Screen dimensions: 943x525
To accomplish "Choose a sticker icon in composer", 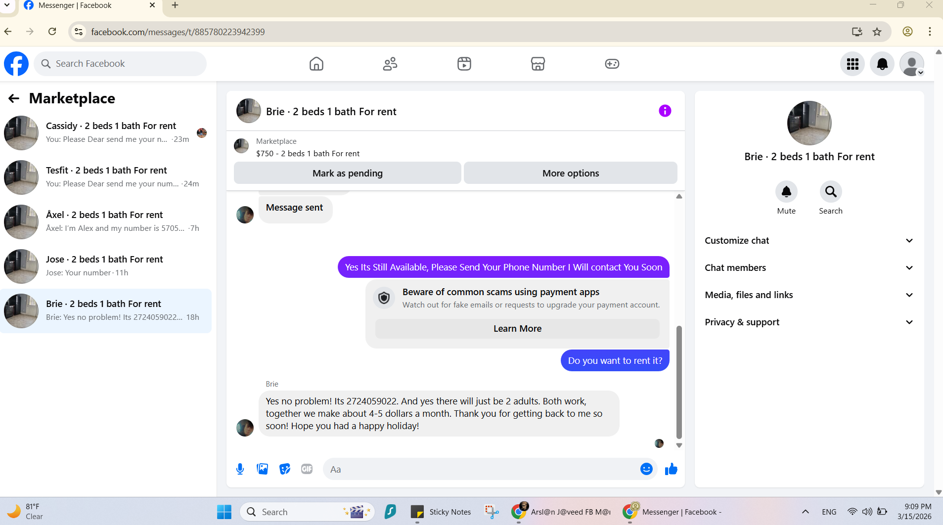I will point(285,469).
